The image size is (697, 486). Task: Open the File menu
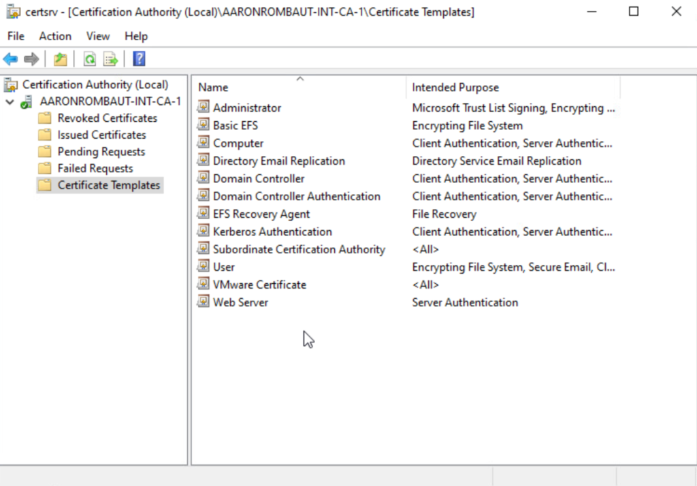16,36
